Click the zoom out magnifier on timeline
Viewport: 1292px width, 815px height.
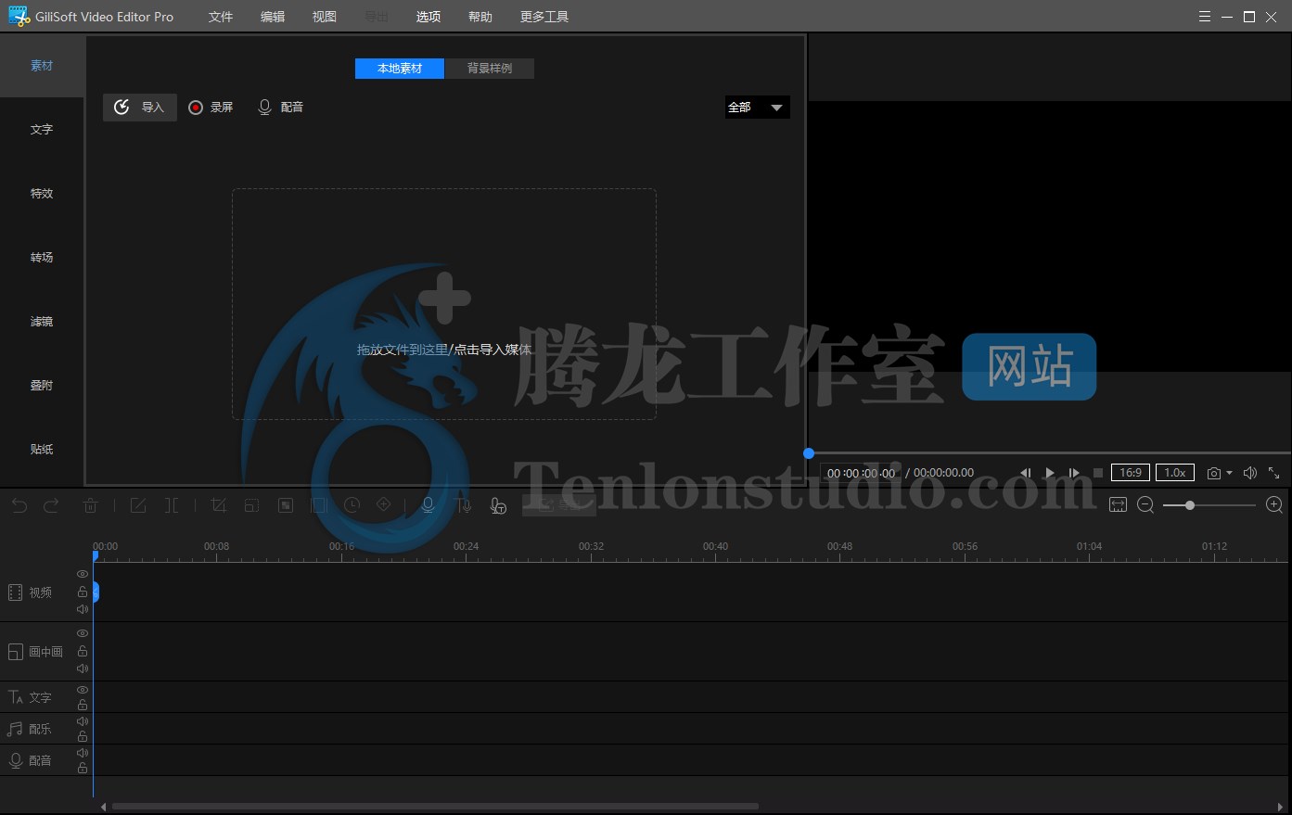click(1145, 504)
